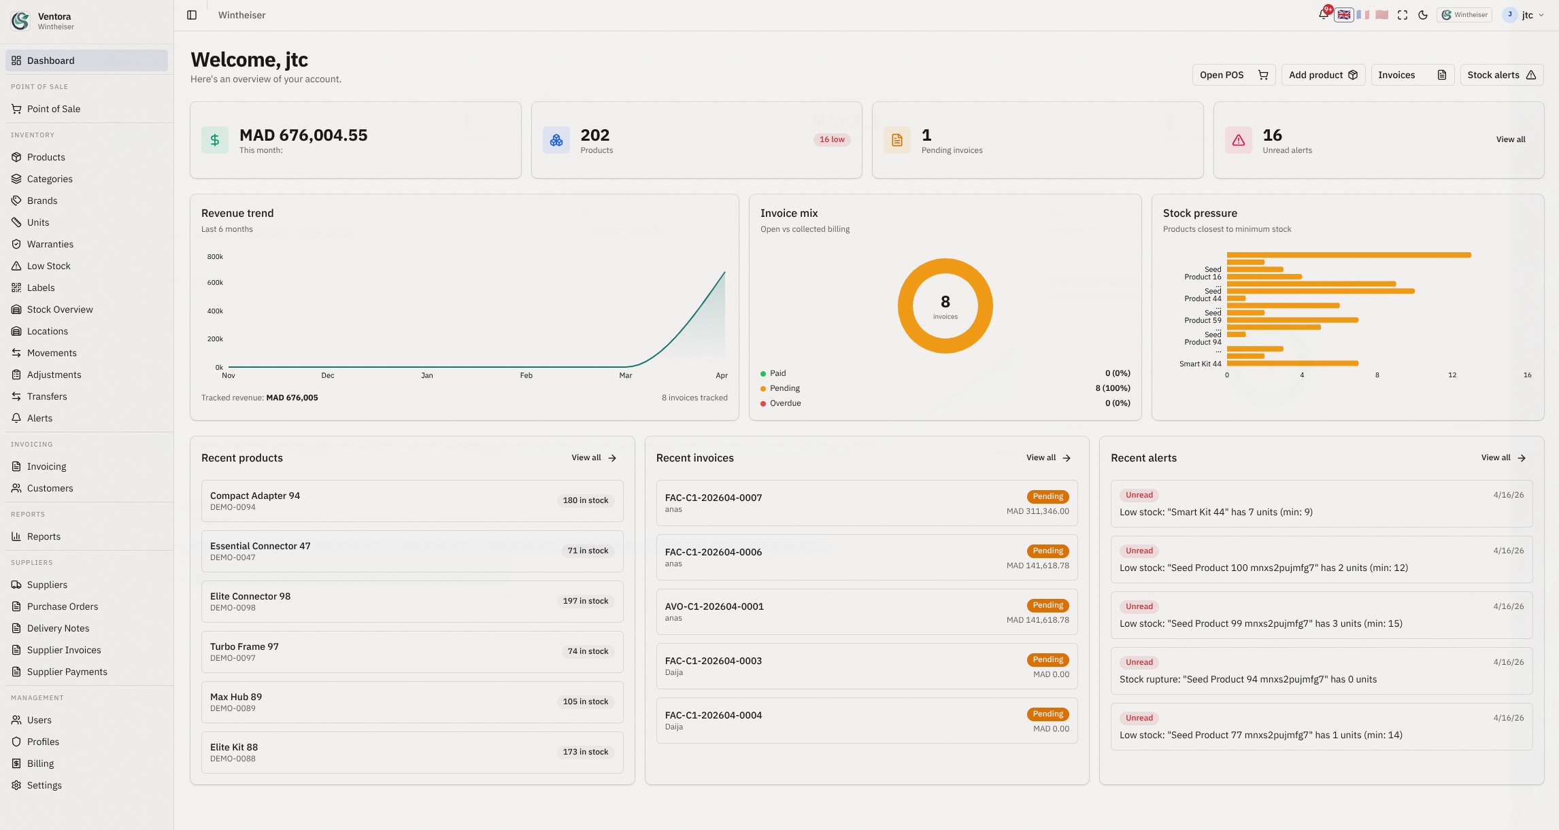Viewport: 1559px width, 830px height.
Task: Switch language to French
Action: coord(1364,14)
